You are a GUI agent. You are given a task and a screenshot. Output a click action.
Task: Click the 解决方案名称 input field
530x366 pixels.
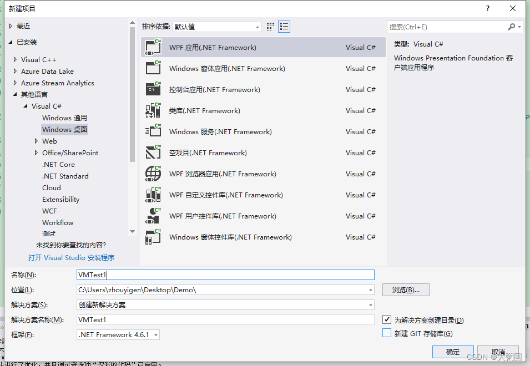225,320
